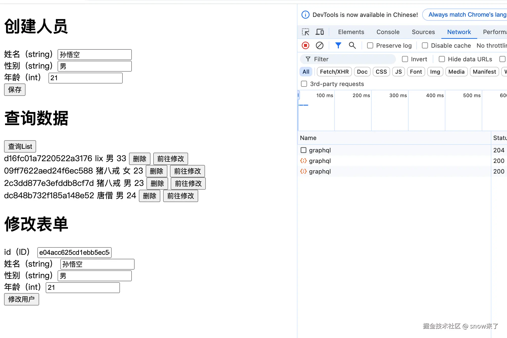This screenshot has width=507, height=338.
Task: Toggle the device toolbar icon
Action: tap(320, 32)
